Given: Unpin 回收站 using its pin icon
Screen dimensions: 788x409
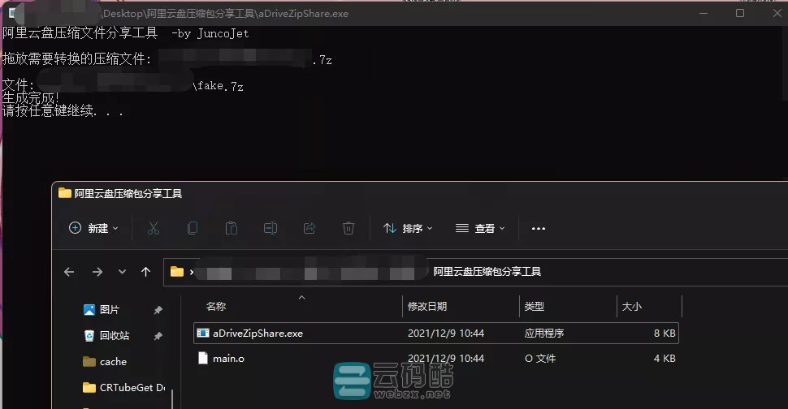Looking at the screenshot, I should [x=158, y=336].
